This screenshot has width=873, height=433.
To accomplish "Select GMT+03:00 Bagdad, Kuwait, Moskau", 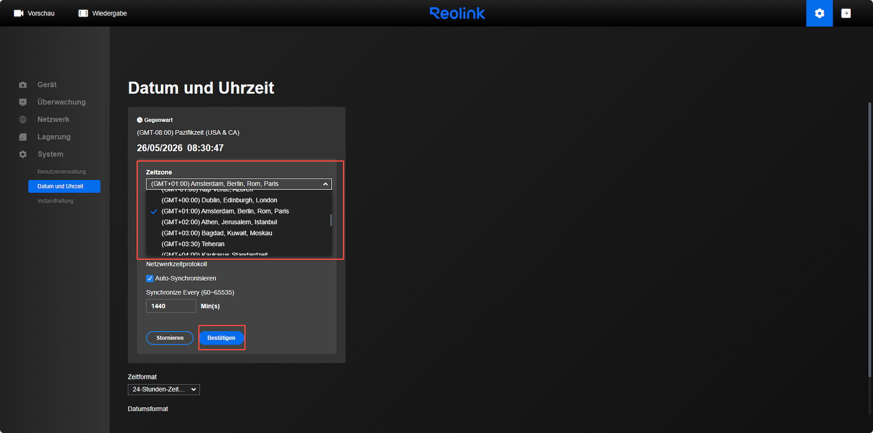I will [217, 233].
